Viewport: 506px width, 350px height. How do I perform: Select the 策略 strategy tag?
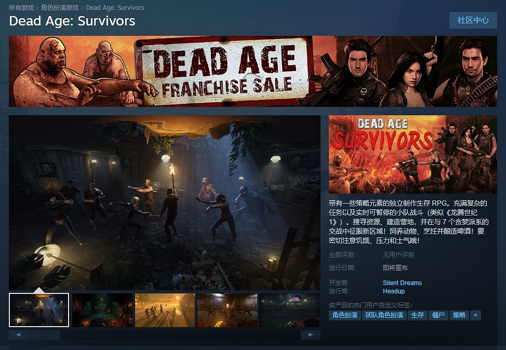[x=459, y=315]
